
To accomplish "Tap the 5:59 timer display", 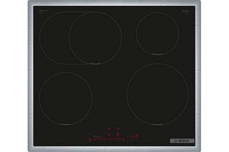I will click(x=134, y=136).
